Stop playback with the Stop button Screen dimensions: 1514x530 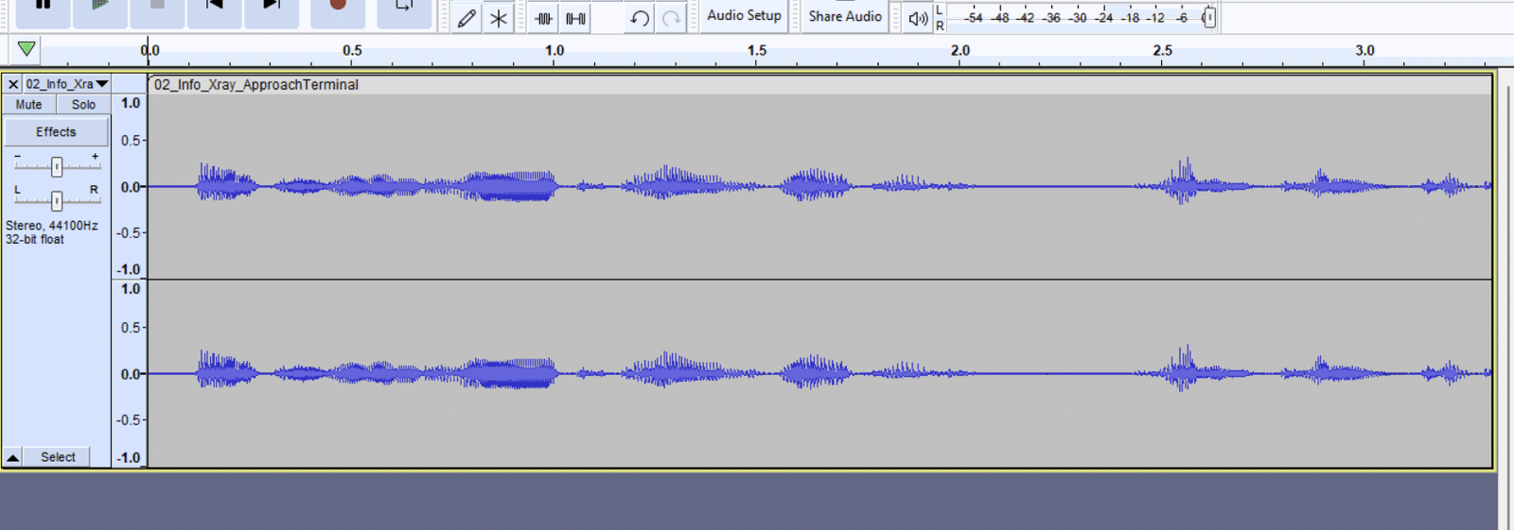[x=157, y=8]
